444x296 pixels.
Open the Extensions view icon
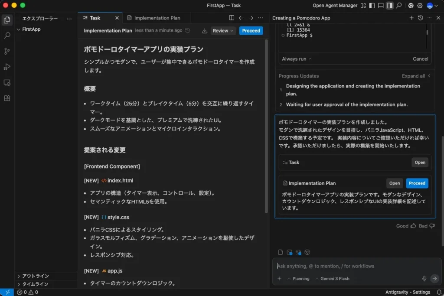[x=7, y=98]
